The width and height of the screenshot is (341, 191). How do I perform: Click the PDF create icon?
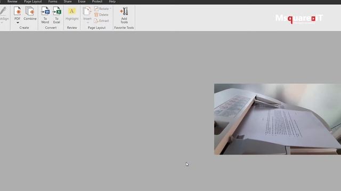pos(18,11)
